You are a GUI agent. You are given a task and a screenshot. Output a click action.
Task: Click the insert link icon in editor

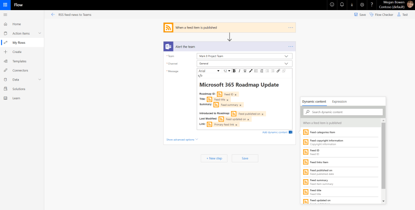click(x=278, y=71)
